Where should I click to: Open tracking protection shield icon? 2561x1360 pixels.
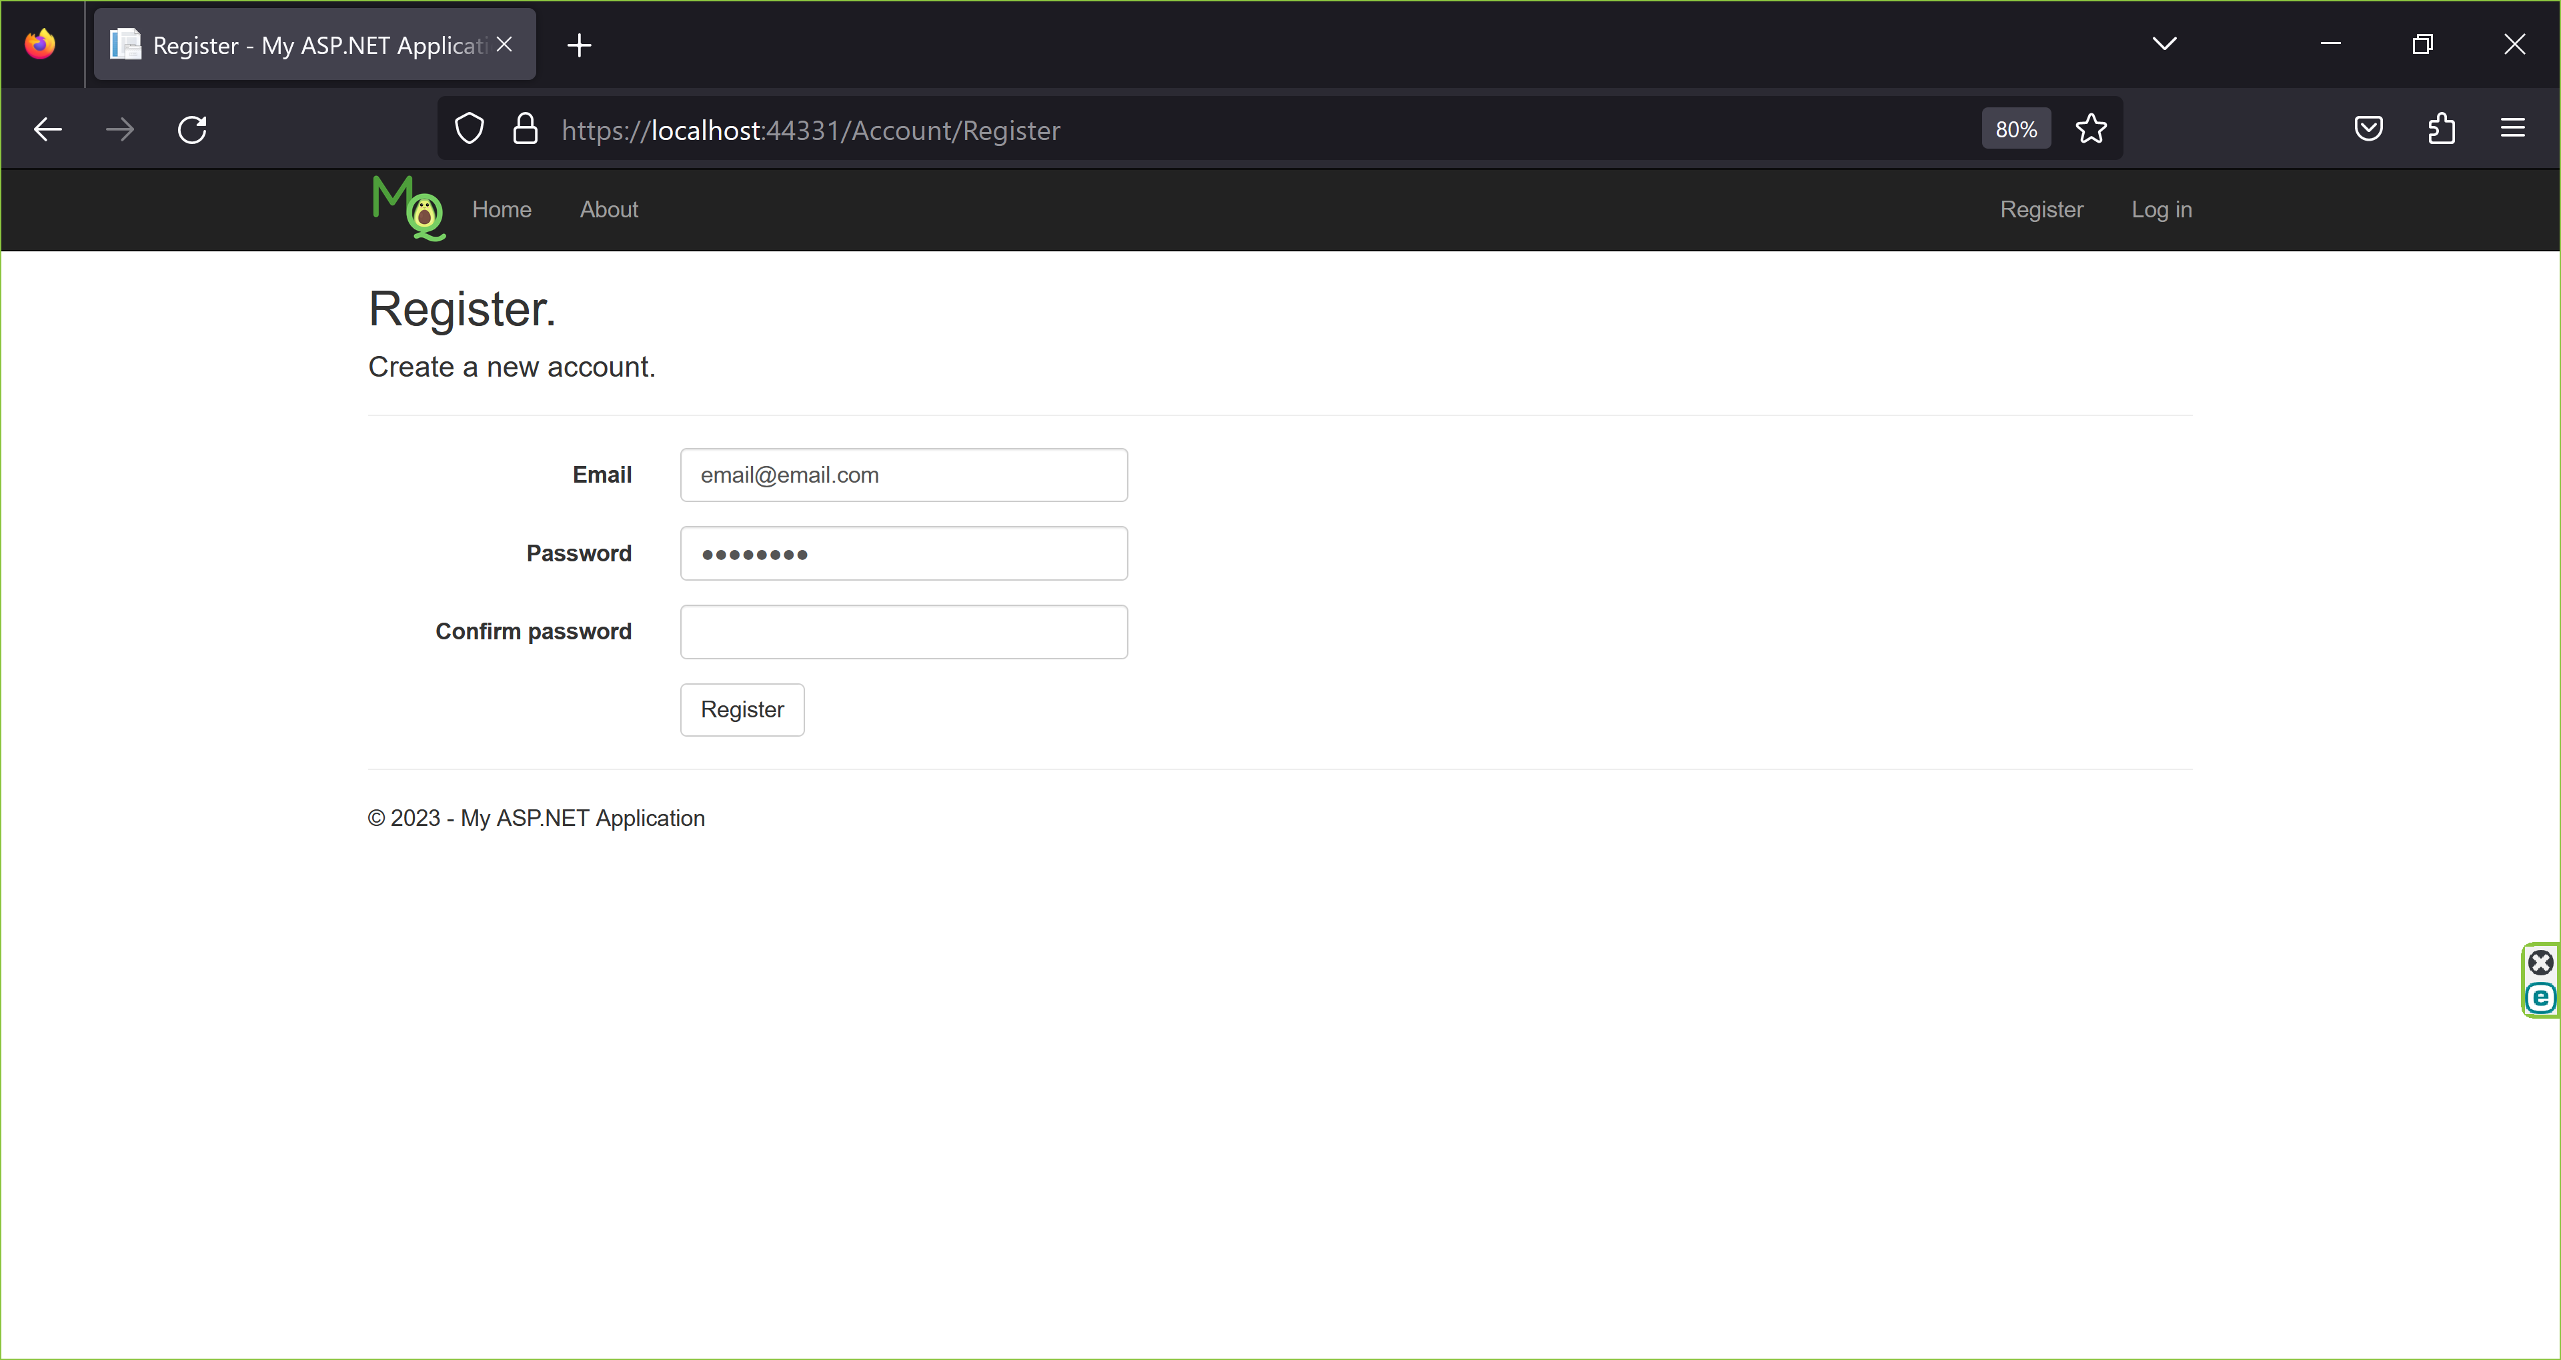470,129
